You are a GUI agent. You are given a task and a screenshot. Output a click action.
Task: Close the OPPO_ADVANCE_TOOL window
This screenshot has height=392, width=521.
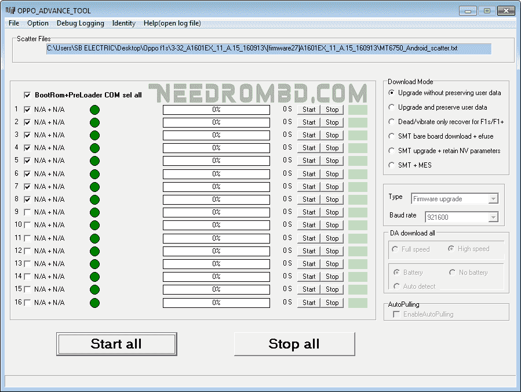(x=506, y=10)
